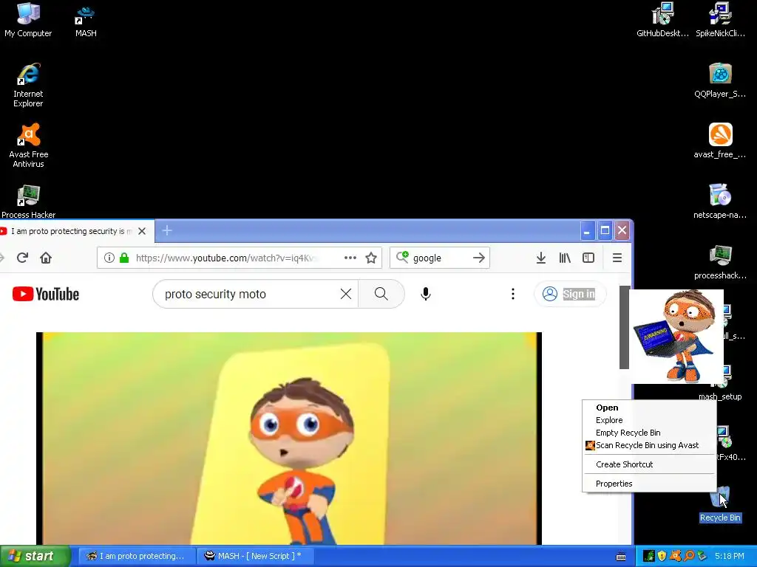Screen dimensions: 757x567
Task: Click the search engine icon in search bar
Action: tap(402, 257)
